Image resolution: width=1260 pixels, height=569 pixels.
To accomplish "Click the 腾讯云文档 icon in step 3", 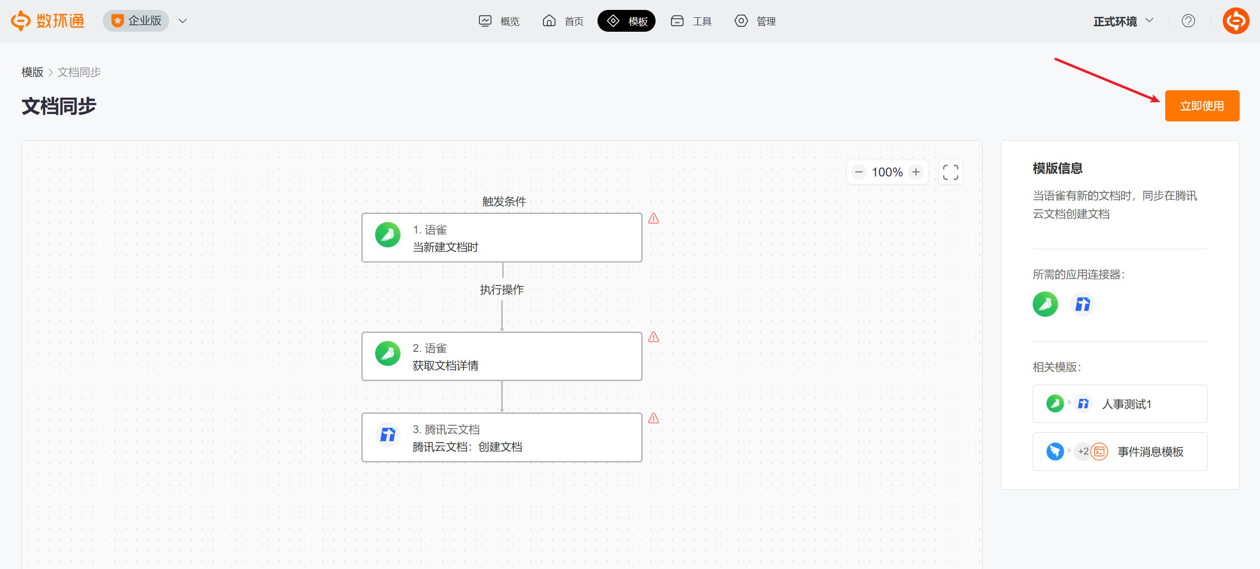I will coord(388,435).
